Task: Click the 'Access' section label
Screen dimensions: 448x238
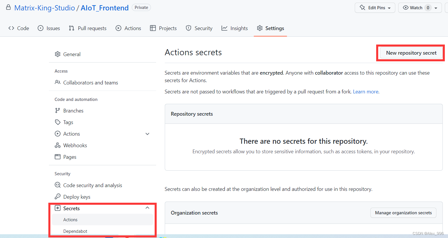Action: click(61, 71)
